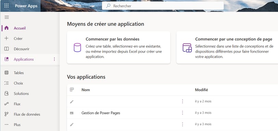Click the Applications sidebar icon
The image size is (278, 131).
[7, 59]
